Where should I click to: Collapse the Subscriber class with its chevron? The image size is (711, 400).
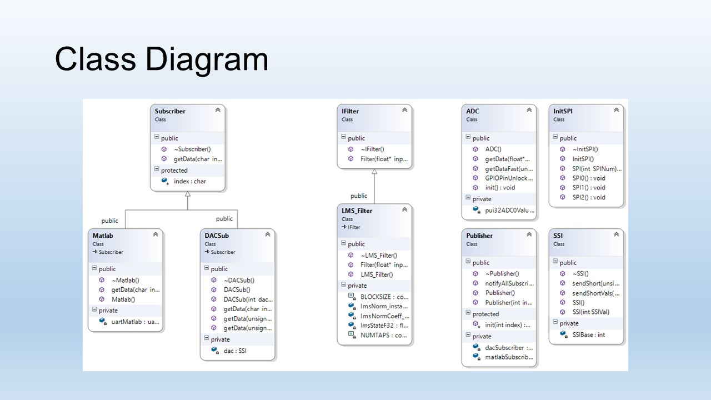[218, 111]
